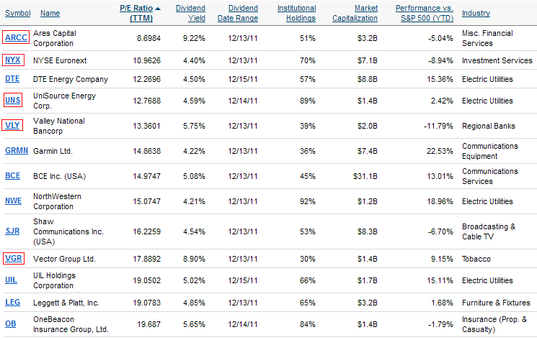The height and width of the screenshot is (340, 537).
Task: Select OneBeacon Insurance Group, Ltd. name
Action: tap(71, 324)
